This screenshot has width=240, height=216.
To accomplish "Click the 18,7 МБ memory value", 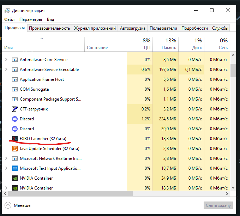I will click(x=169, y=168).
